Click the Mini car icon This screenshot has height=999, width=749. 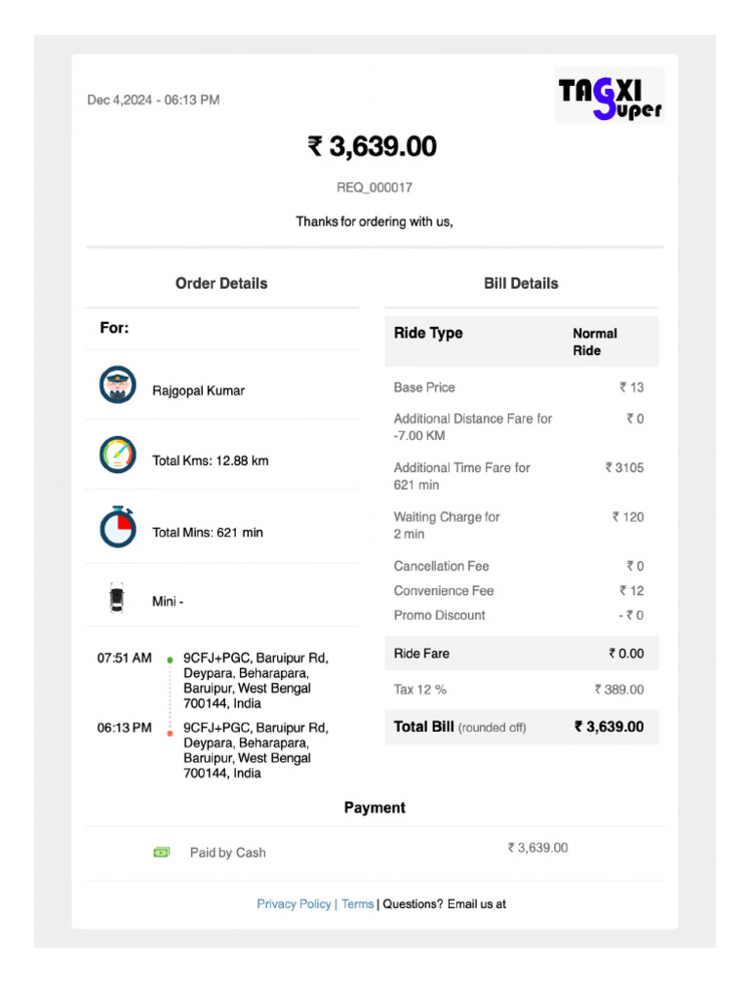117,597
